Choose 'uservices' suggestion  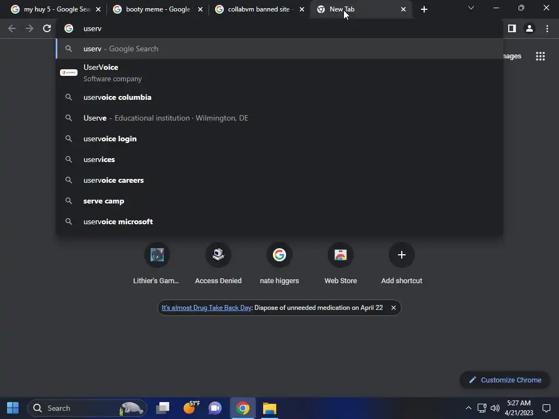[279, 159]
